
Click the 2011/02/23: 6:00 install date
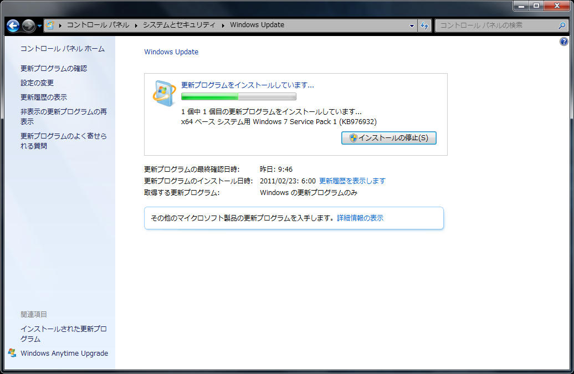[x=288, y=181]
